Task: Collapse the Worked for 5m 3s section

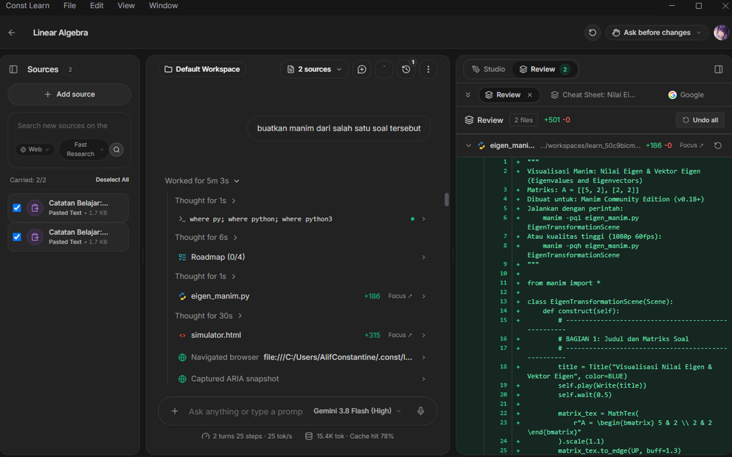Action: (x=202, y=181)
